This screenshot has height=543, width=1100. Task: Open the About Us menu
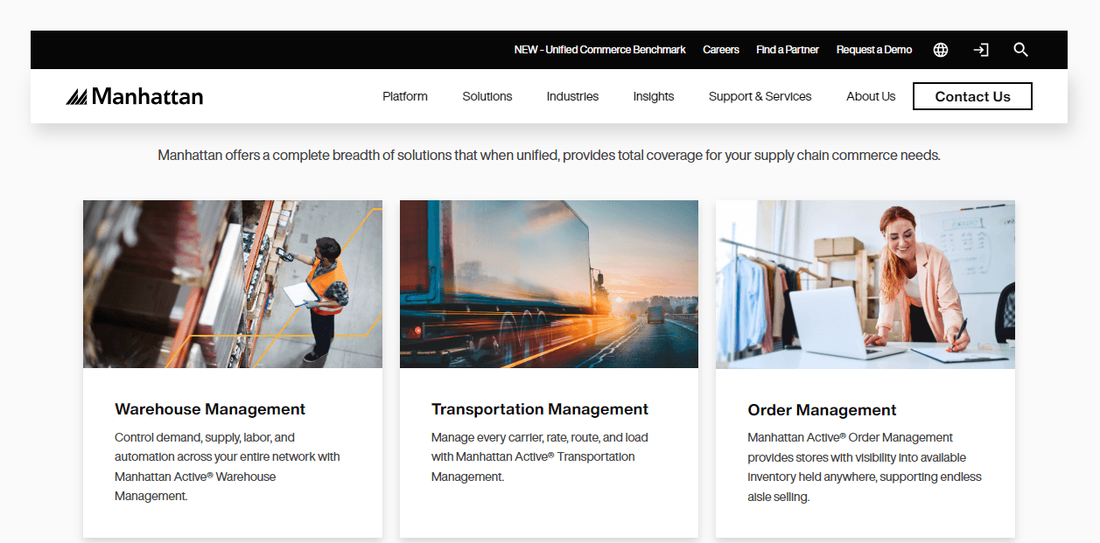point(871,96)
